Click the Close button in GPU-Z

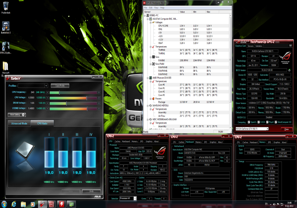[286, 129]
